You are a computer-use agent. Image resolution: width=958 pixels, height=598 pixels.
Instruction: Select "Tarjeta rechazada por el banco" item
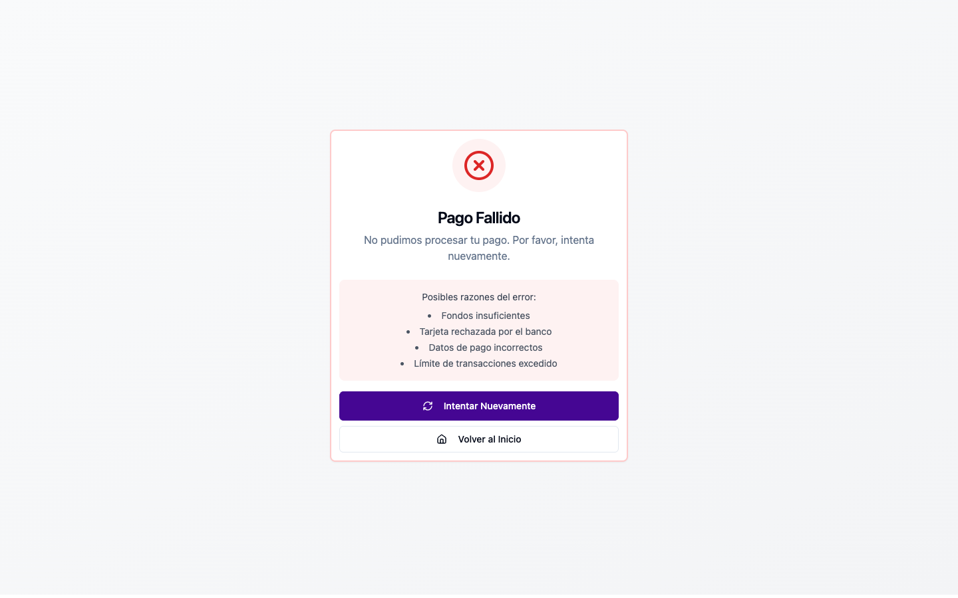[486, 332]
